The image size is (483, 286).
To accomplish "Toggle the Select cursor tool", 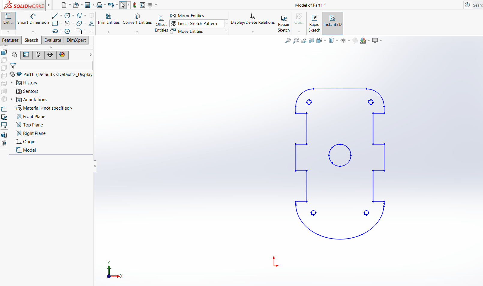I will [123, 5].
